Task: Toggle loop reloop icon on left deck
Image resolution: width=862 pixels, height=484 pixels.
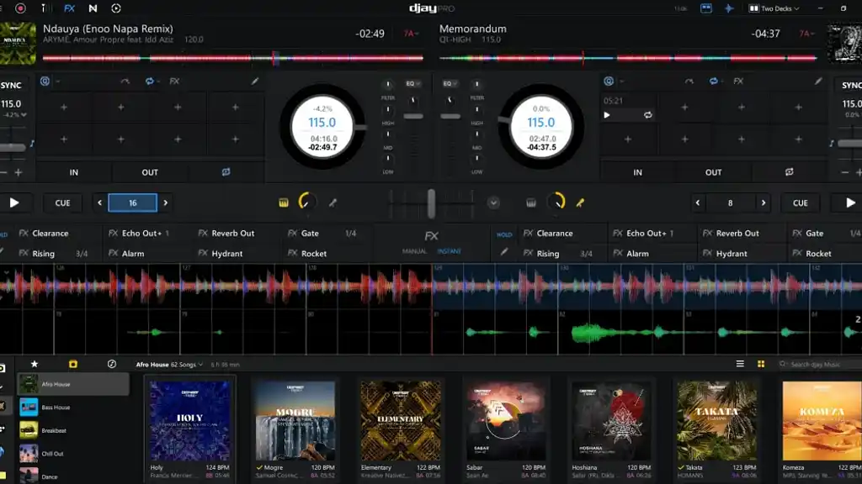Action: [x=226, y=172]
